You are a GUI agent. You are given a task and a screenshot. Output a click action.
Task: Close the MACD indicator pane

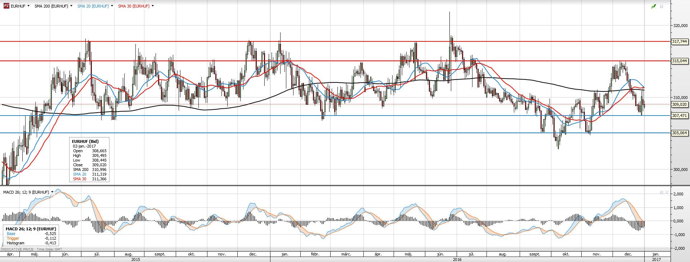(x=667, y=192)
